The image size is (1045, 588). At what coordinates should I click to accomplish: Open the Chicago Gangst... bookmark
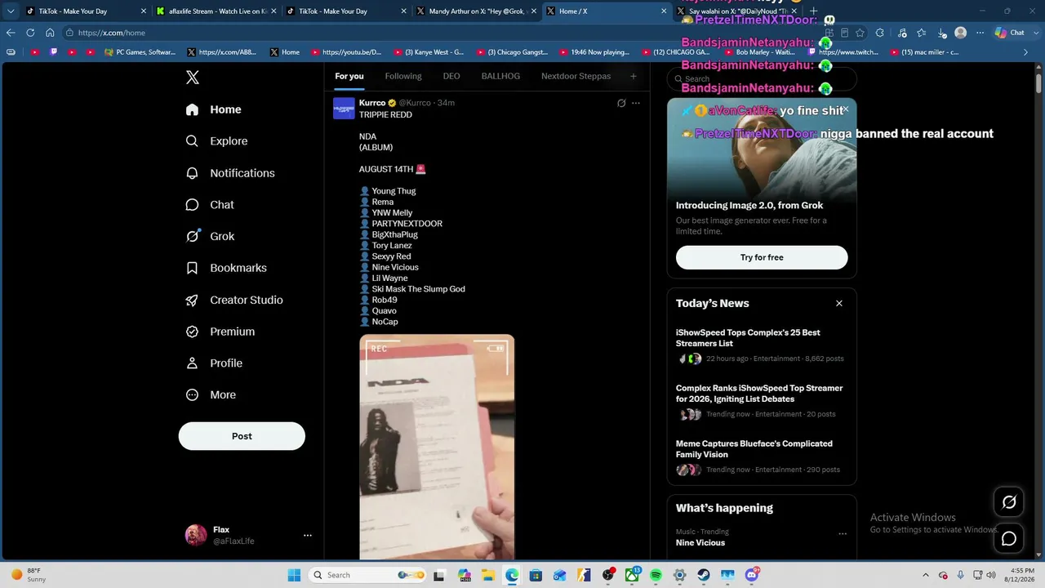[x=512, y=52]
